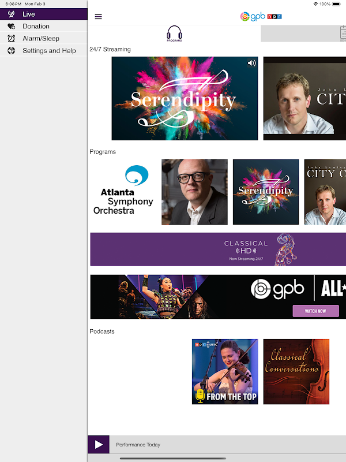Tap the Donation heart icon
This screenshot has width=346, height=462.
11,26
